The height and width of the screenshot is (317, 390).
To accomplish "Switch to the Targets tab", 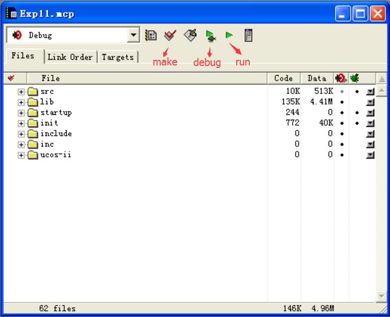I will (x=118, y=57).
